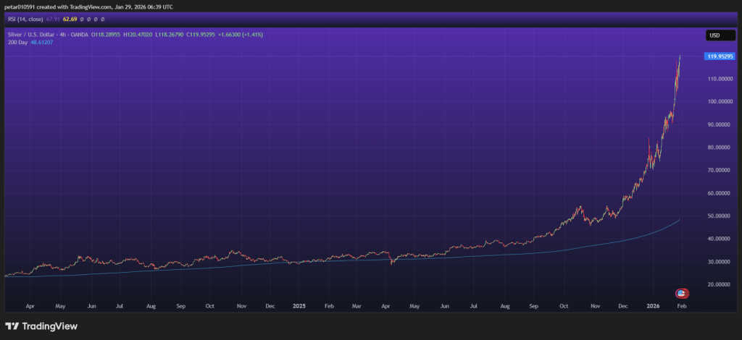Click the right end of the 200-day average line
This screenshot has height=340, width=742.
pos(678,220)
